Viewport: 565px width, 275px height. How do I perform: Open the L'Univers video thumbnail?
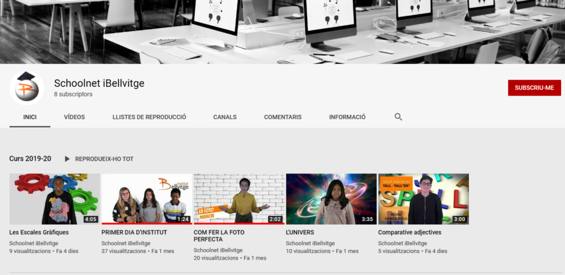coord(331,199)
